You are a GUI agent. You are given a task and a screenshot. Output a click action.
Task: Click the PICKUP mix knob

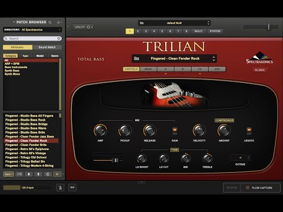click(x=125, y=130)
